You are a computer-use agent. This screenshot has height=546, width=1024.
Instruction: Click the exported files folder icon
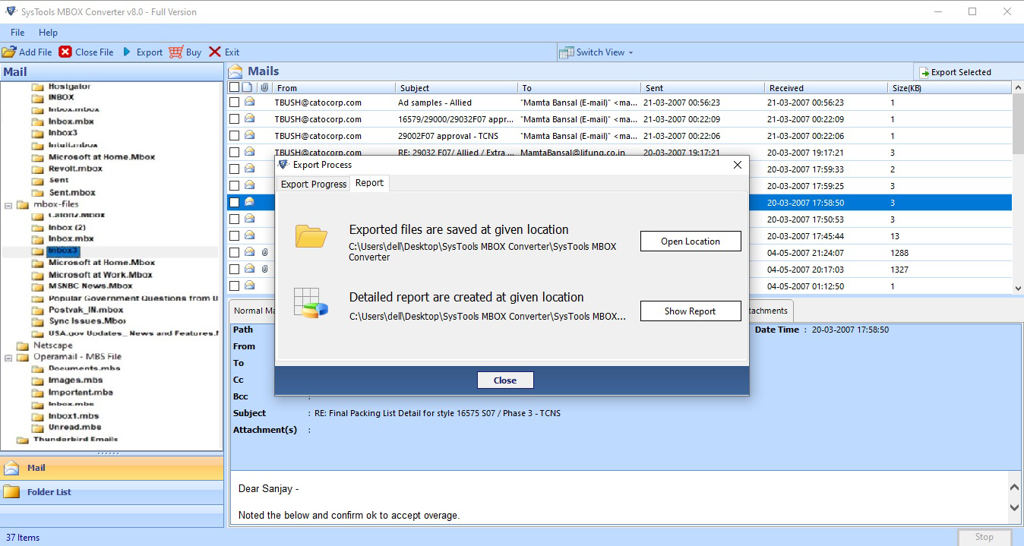(311, 236)
